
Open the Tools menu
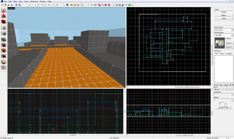tap(26, 1)
